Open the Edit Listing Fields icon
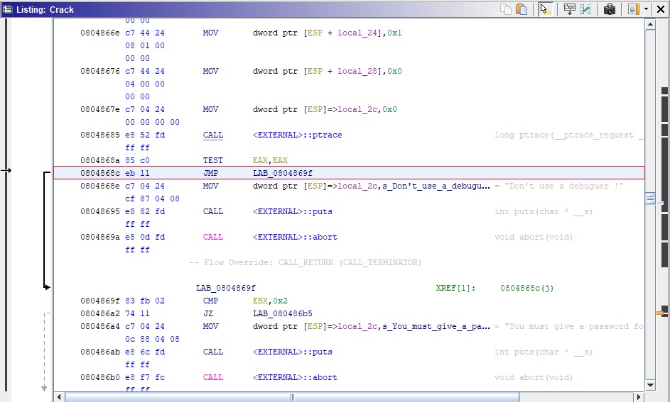Viewport: 670px width, 402px height. (570, 9)
